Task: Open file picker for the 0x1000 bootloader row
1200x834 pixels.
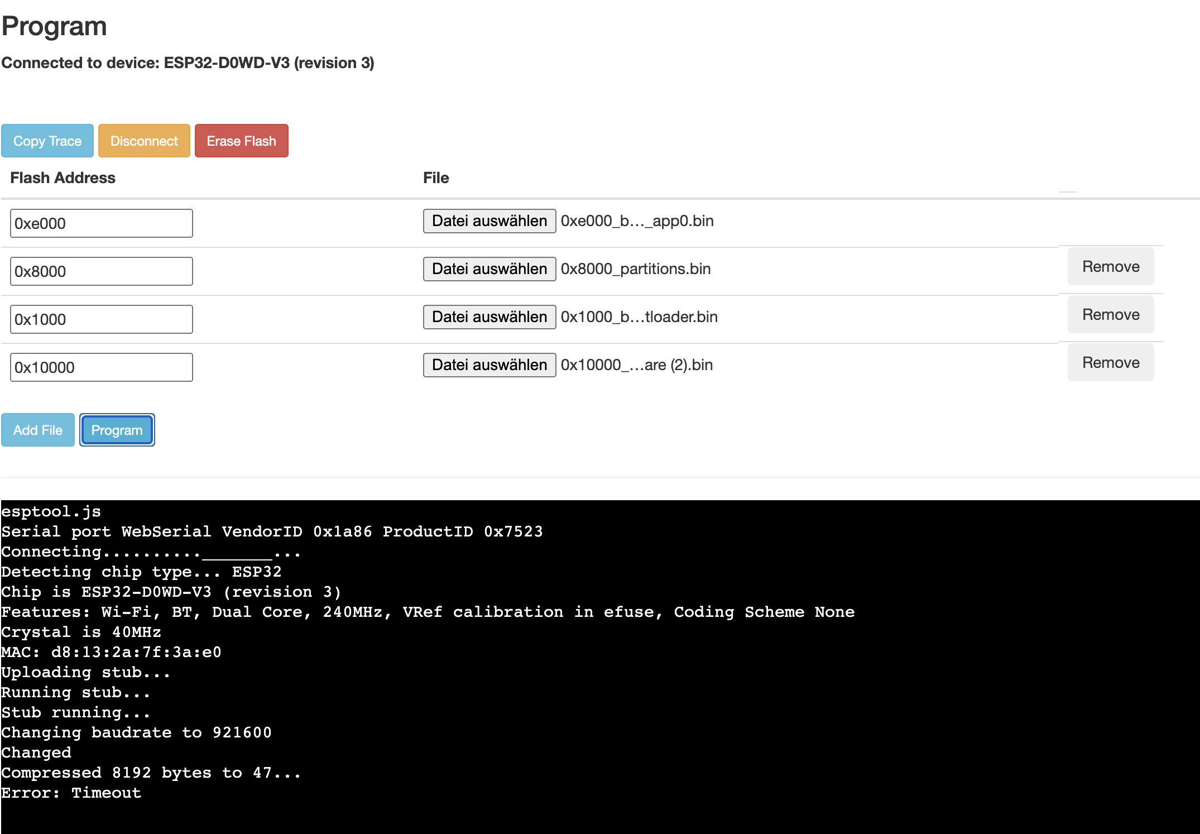Action: click(489, 317)
